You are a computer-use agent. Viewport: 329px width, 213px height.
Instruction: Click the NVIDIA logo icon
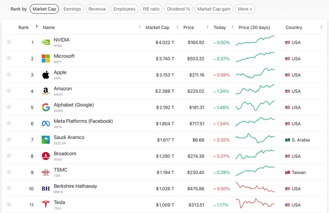(x=46, y=42)
